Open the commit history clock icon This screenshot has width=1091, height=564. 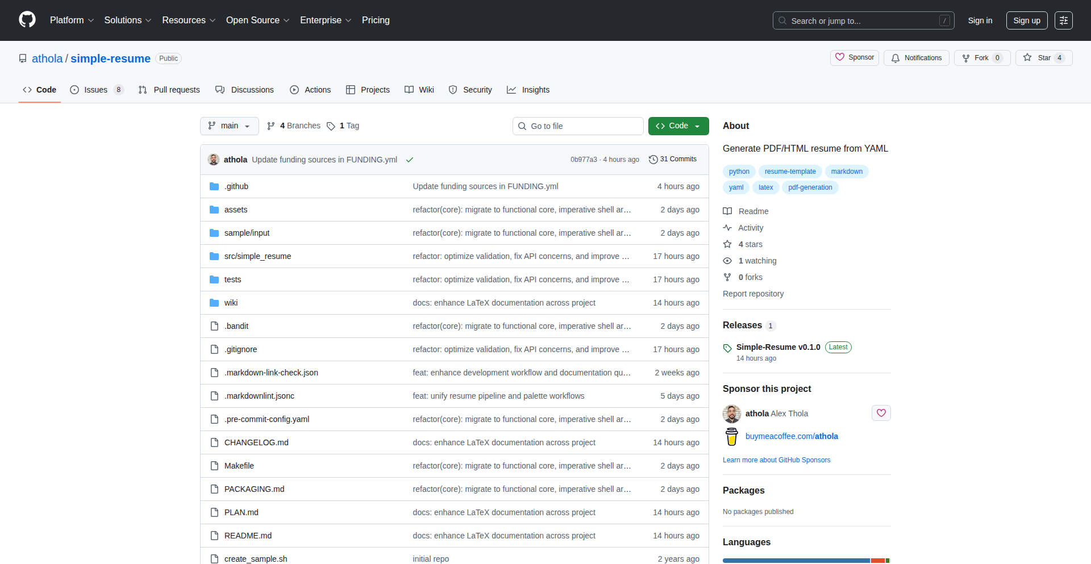652,160
